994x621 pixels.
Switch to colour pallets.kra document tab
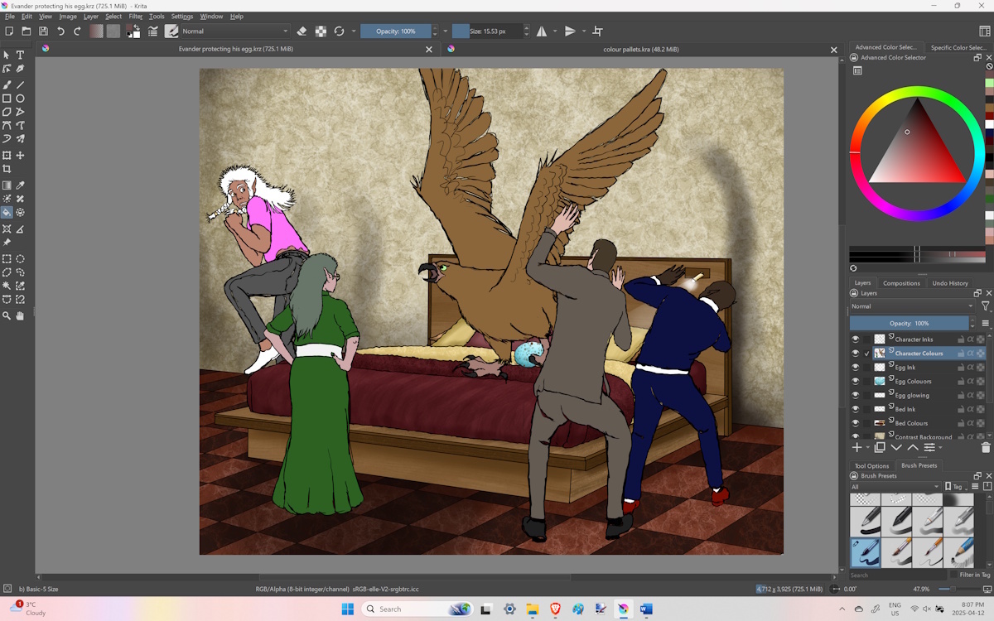640,50
